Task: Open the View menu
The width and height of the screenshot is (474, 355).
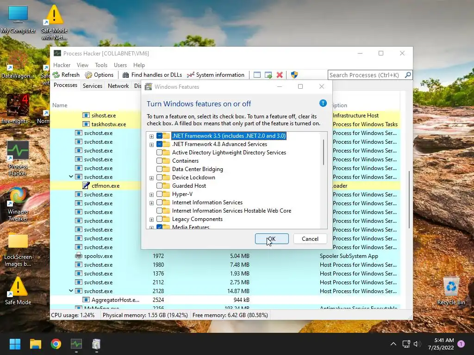Action: pyautogui.click(x=82, y=65)
